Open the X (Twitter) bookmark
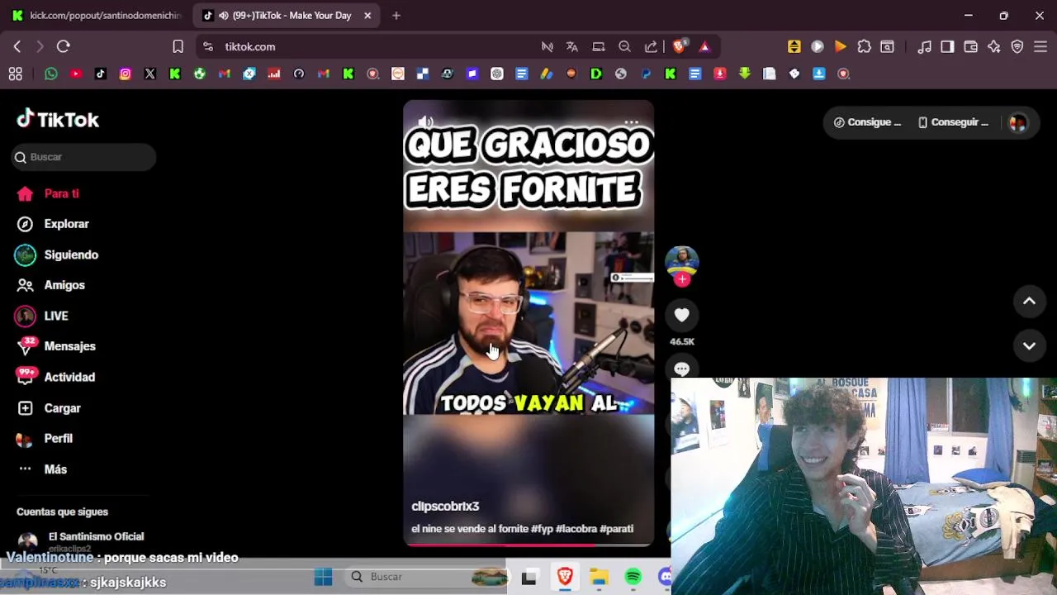 pyautogui.click(x=150, y=74)
